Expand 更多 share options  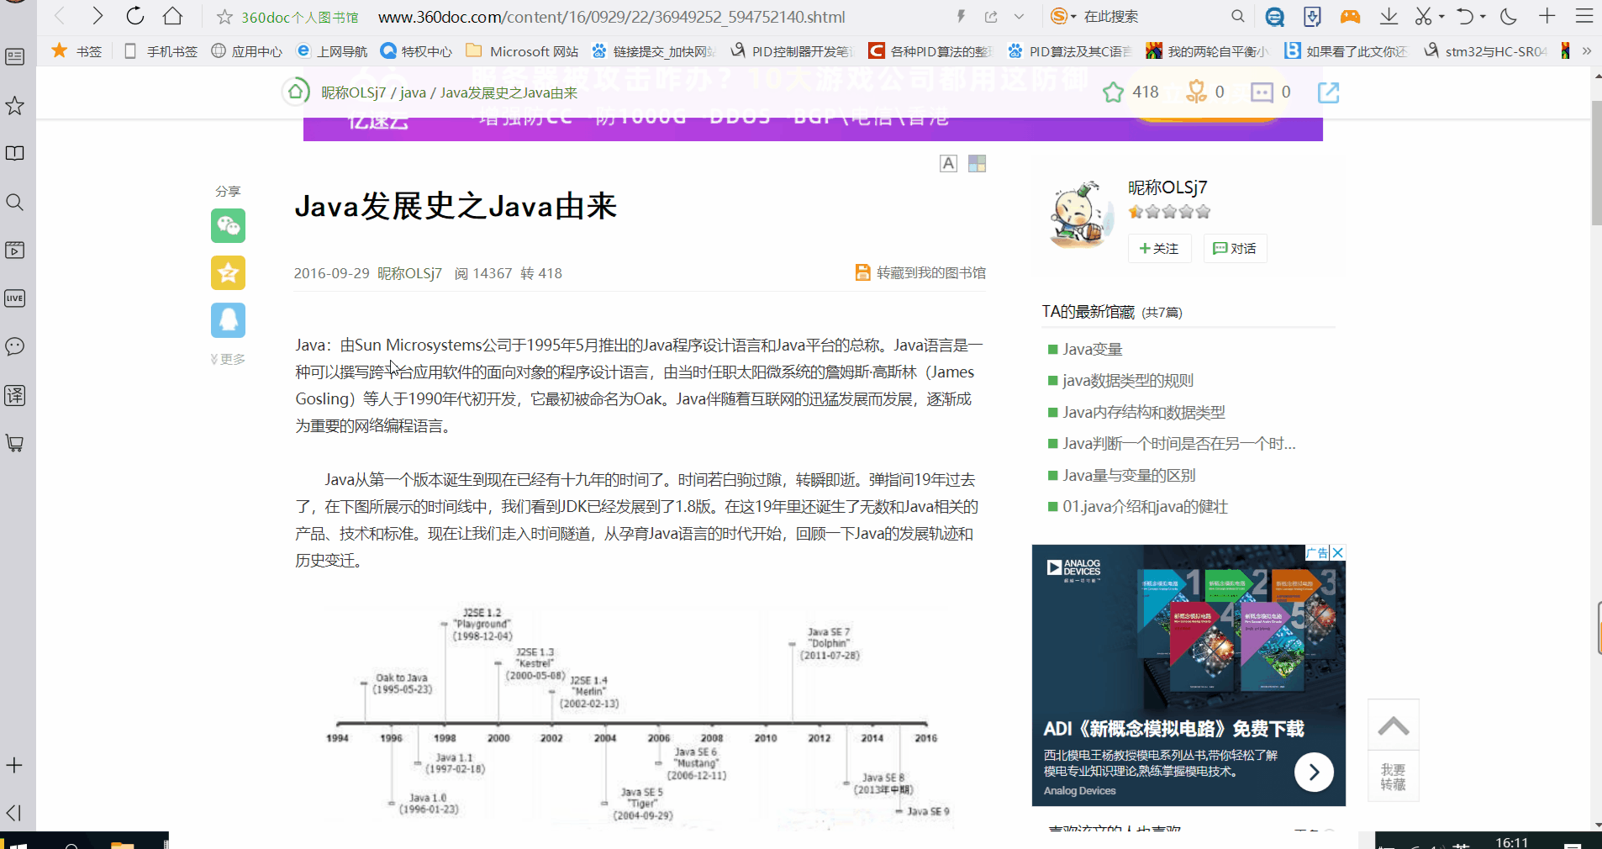228,359
